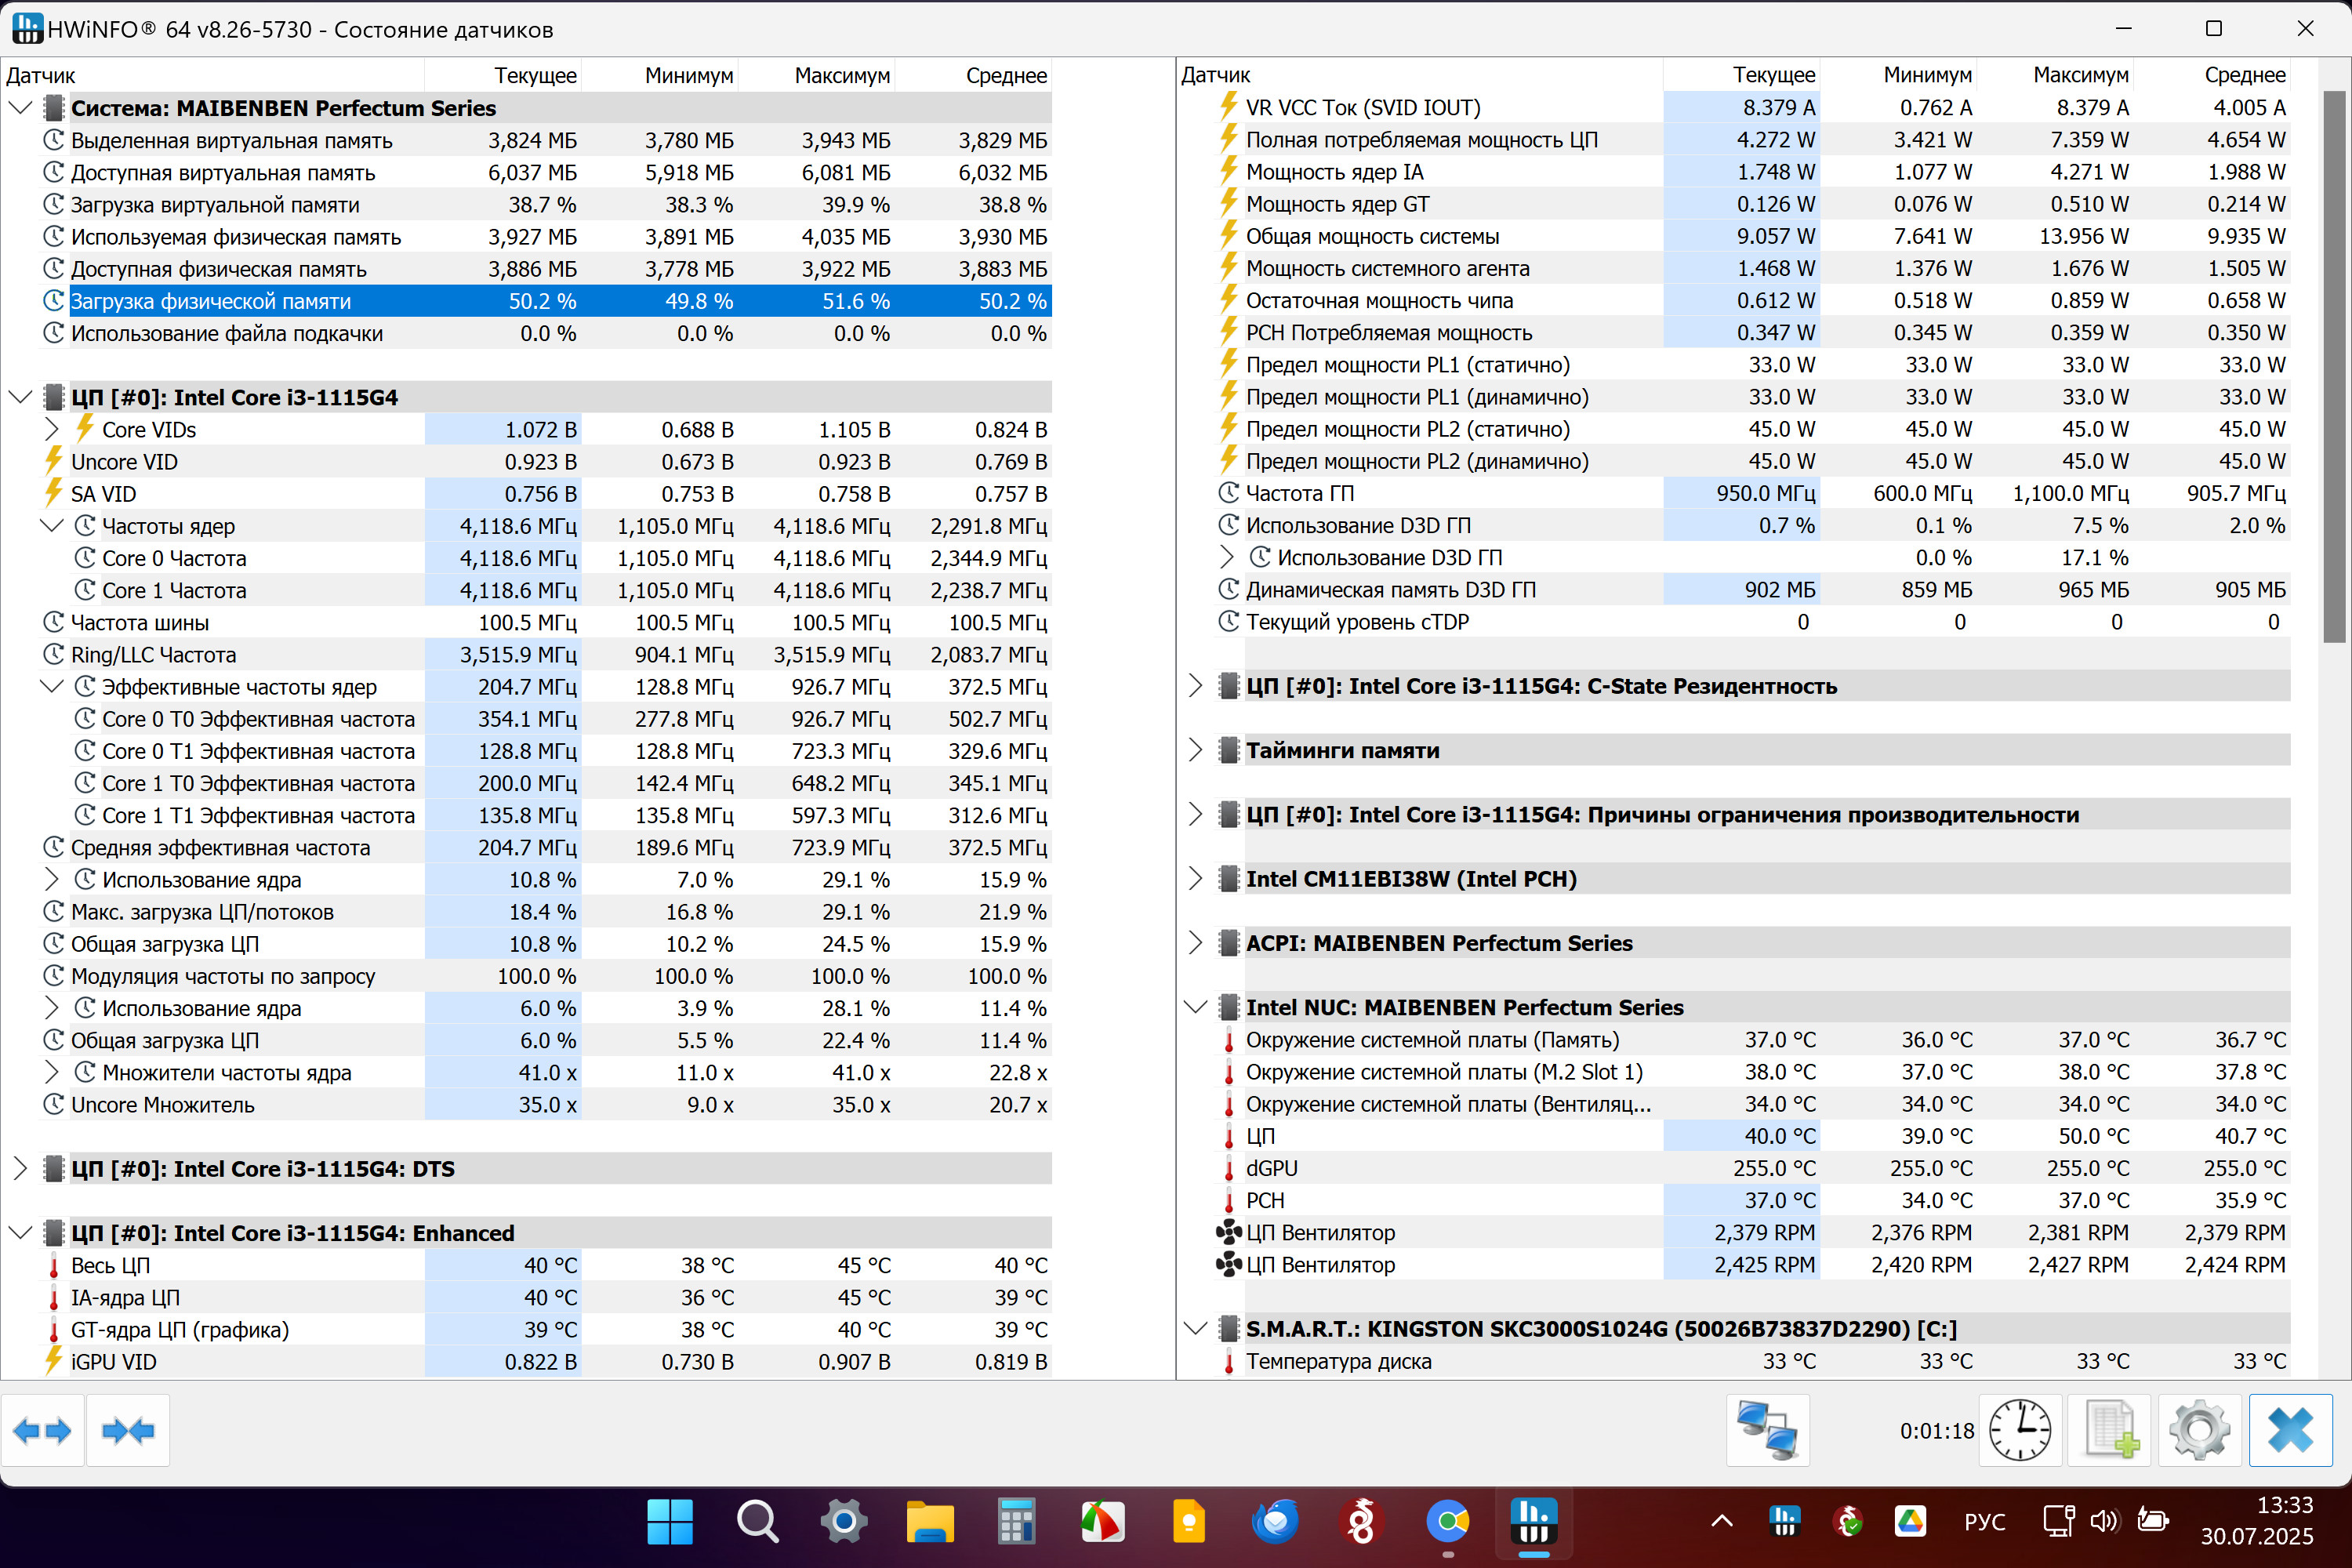The image size is (2352, 1568).
Task: Open network remote monitoring icon
Action: coord(1767,1431)
